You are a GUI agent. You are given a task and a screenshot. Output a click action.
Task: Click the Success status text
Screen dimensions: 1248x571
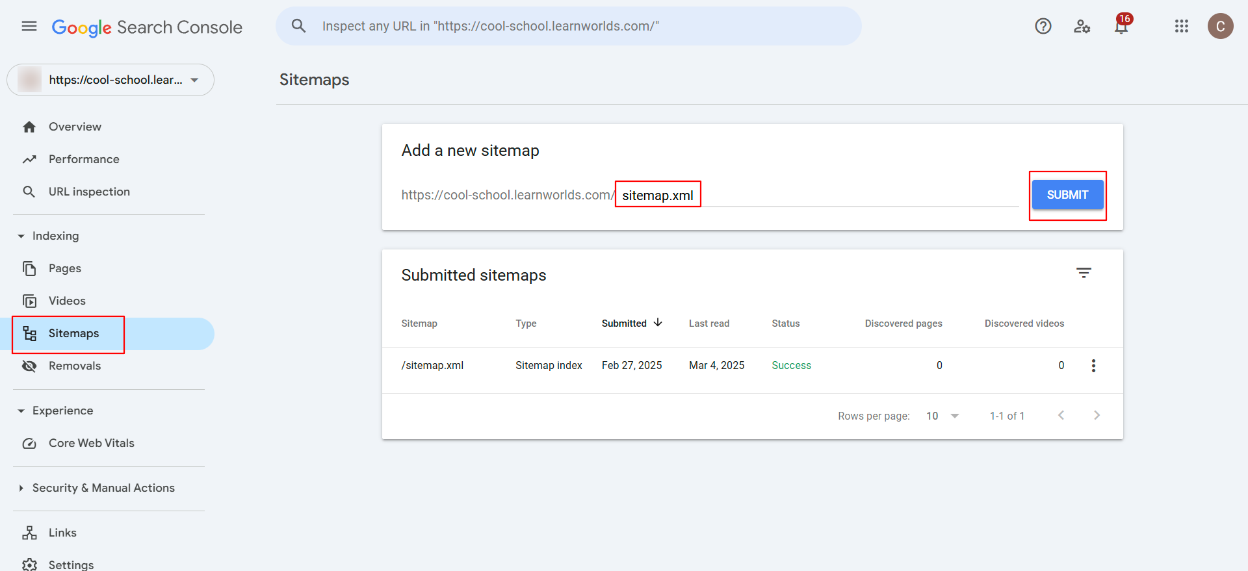(791, 365)
